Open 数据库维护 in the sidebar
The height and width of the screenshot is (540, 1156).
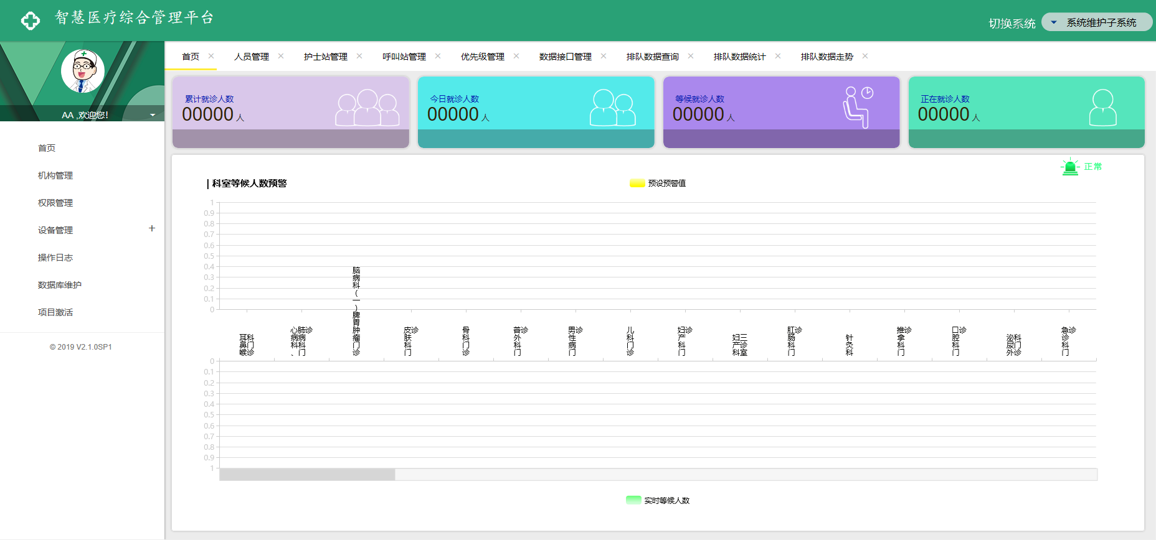click(x=60, y=285)
